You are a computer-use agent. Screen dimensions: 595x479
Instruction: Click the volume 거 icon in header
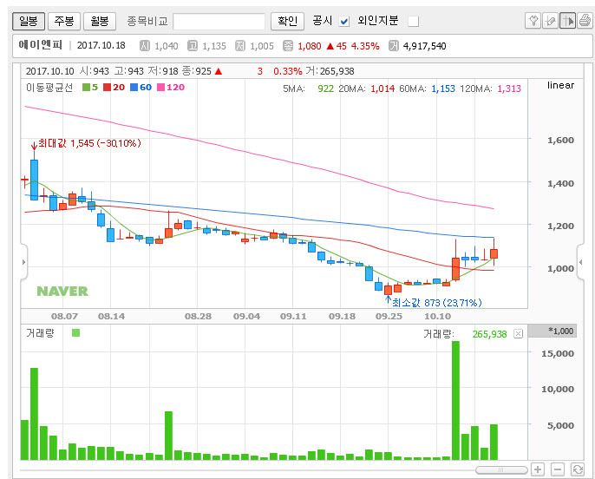(x=394, y=46)
